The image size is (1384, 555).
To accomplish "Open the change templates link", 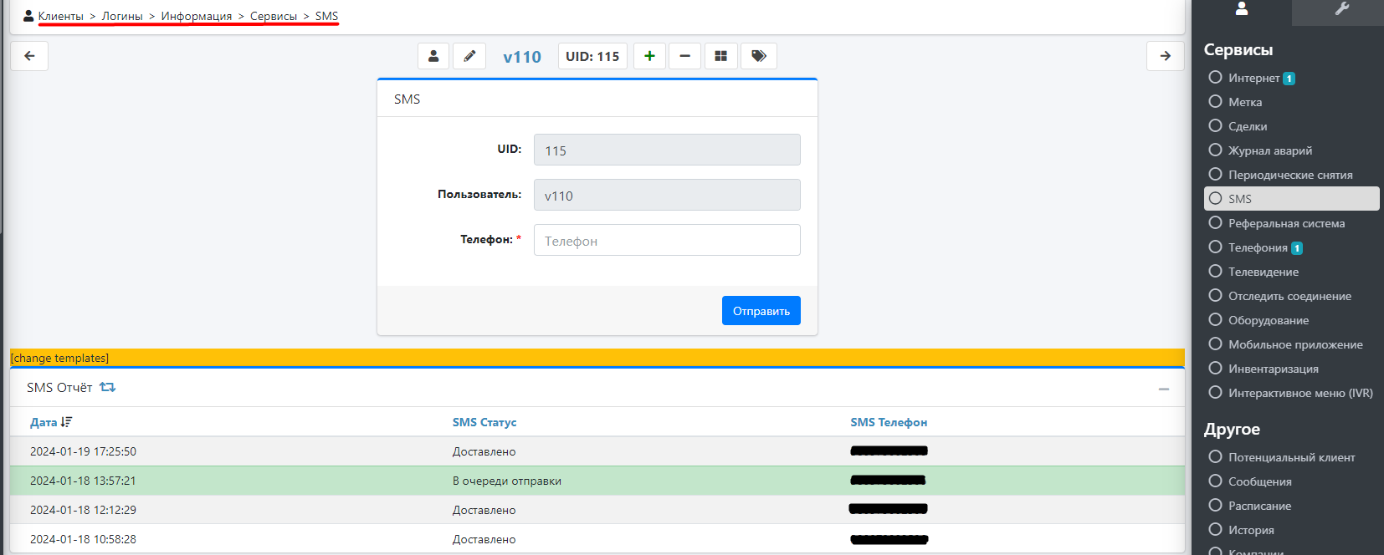I will tap(59, 358).
